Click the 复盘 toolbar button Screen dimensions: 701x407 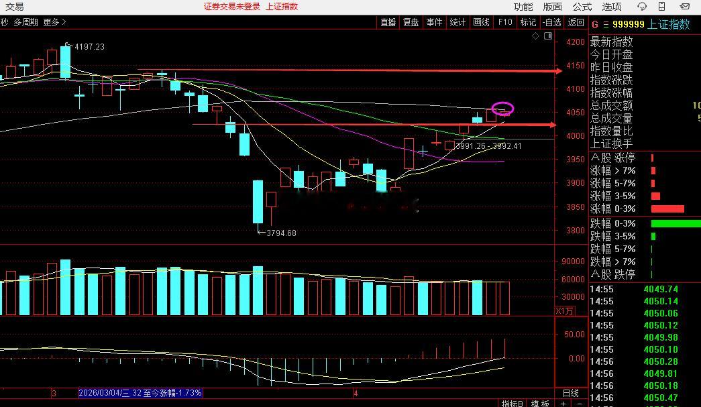click(x=411, y=22)
